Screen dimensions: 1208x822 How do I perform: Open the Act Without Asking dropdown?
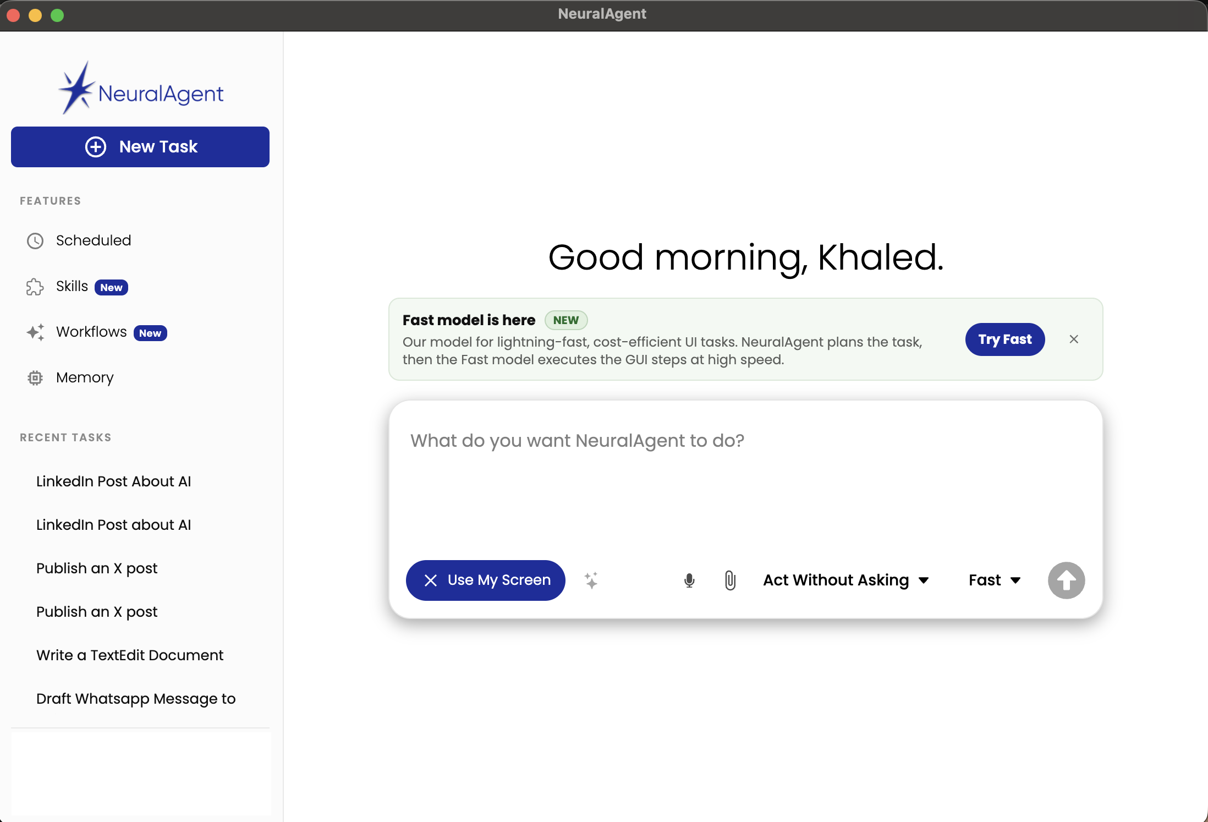(846, 580)
